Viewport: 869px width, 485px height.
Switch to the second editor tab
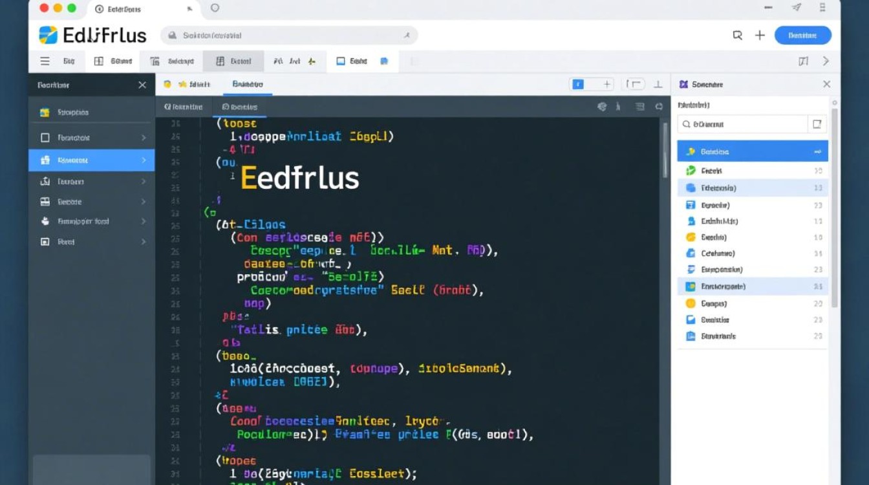pyautogui.click(x=248, y=84)
